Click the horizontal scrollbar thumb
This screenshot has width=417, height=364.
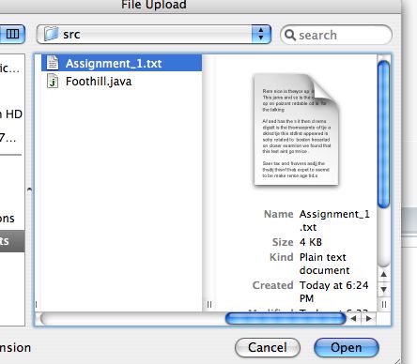pyautogui.click(x=286, y=319)
